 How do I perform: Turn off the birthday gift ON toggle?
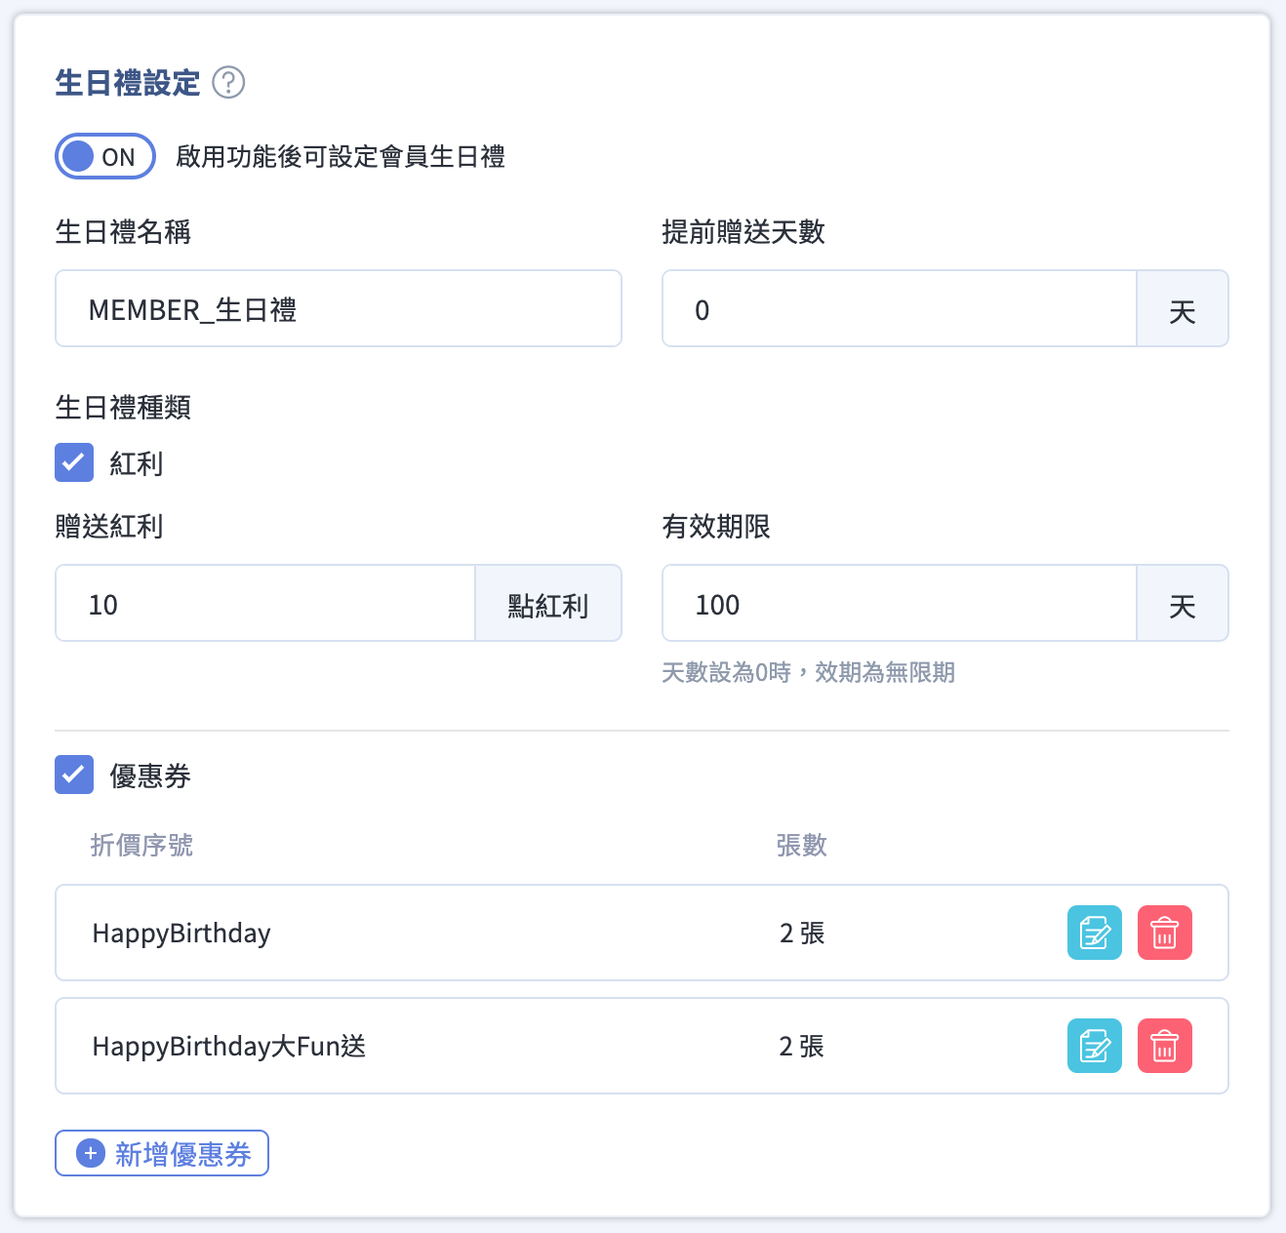click(105, 157)
